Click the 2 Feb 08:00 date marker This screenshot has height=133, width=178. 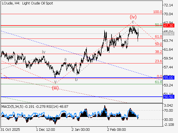(x=117, y=129)
